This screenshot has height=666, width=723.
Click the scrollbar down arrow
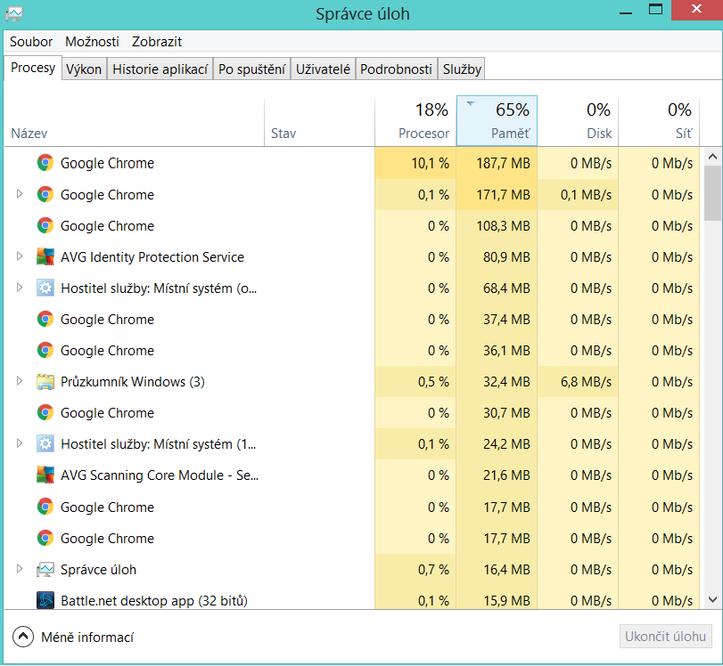click(x=712, y=600)
